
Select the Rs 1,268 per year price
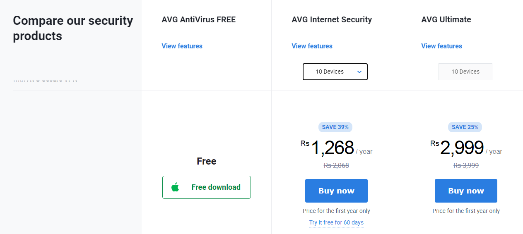[x=333, y=148]
